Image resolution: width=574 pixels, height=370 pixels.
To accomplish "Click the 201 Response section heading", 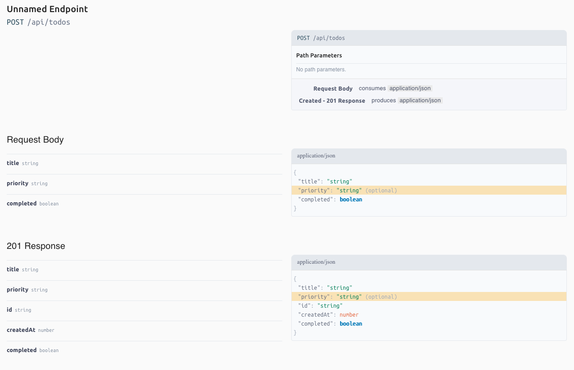I will 36,246.
